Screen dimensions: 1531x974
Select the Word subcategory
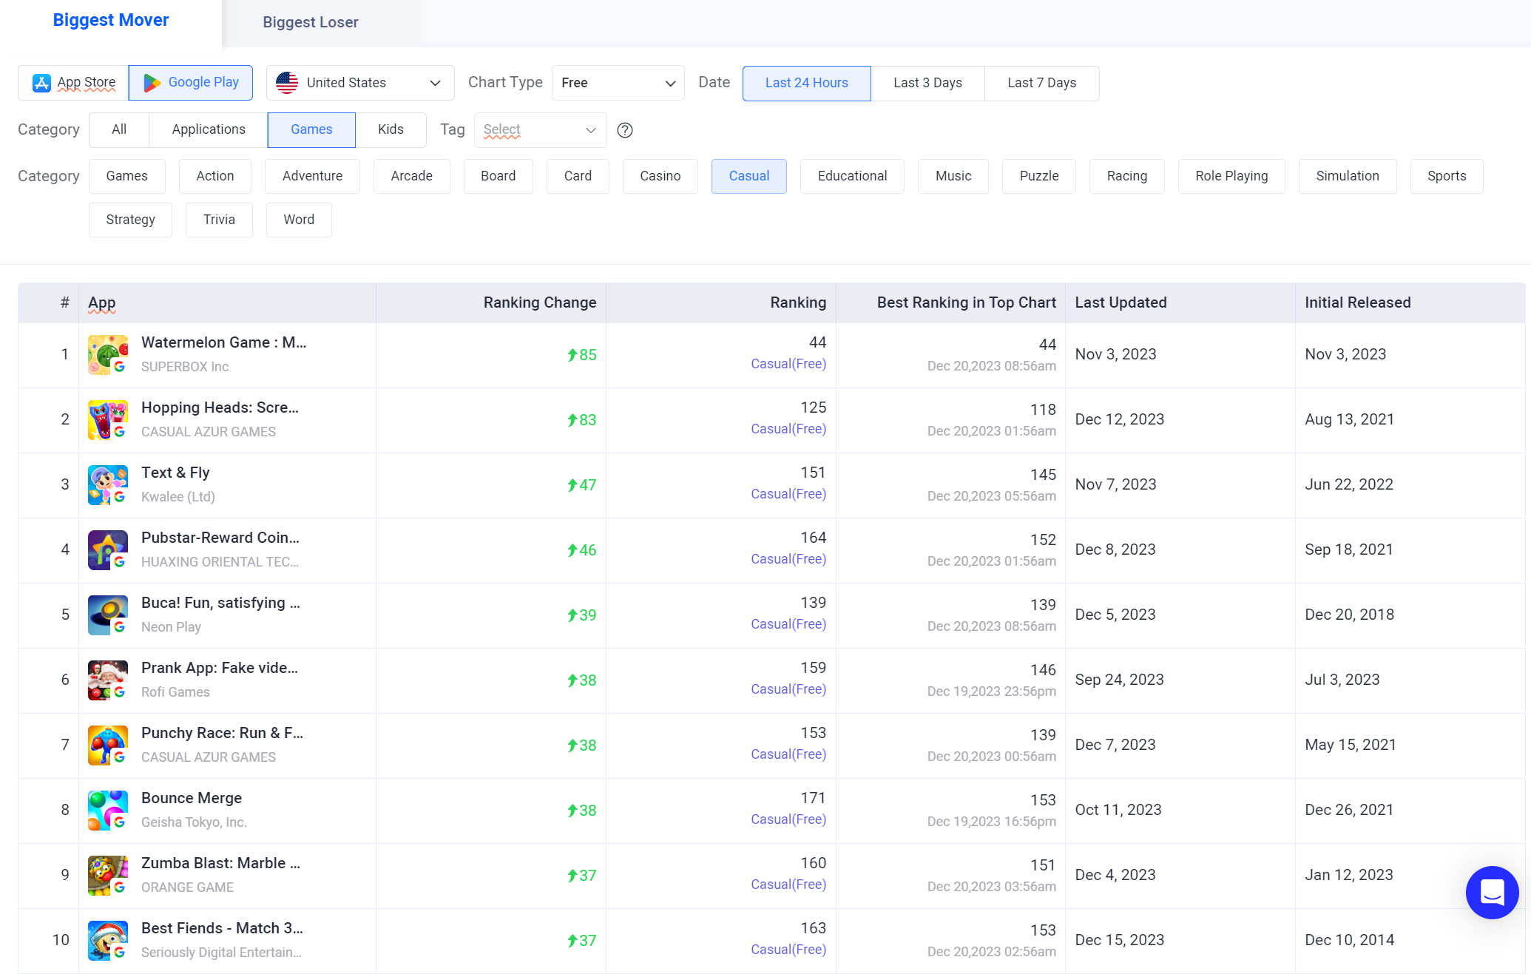click(x=299, y=220)
